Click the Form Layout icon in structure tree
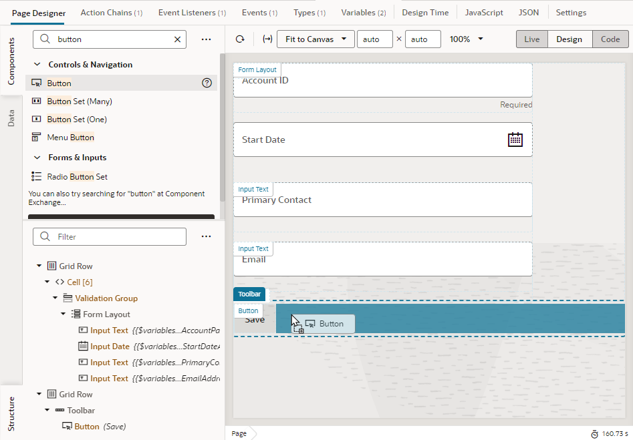This screenshot has height=440, width=633. (x=76, y=314)
